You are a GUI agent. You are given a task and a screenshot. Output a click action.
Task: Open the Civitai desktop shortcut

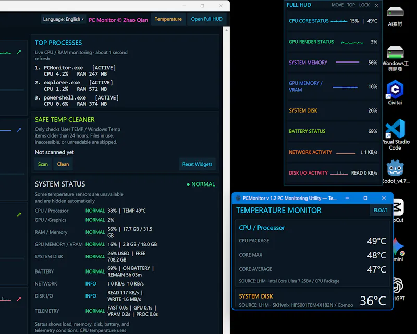click(x=395, y=92)
